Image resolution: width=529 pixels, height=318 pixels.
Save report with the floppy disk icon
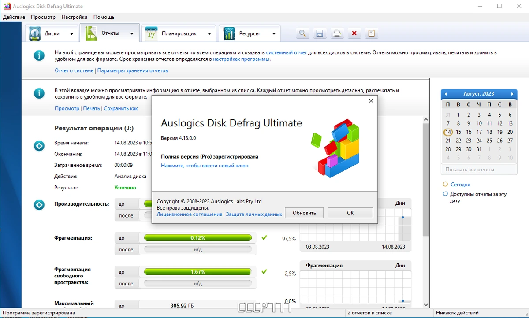[x=320, y=33]
